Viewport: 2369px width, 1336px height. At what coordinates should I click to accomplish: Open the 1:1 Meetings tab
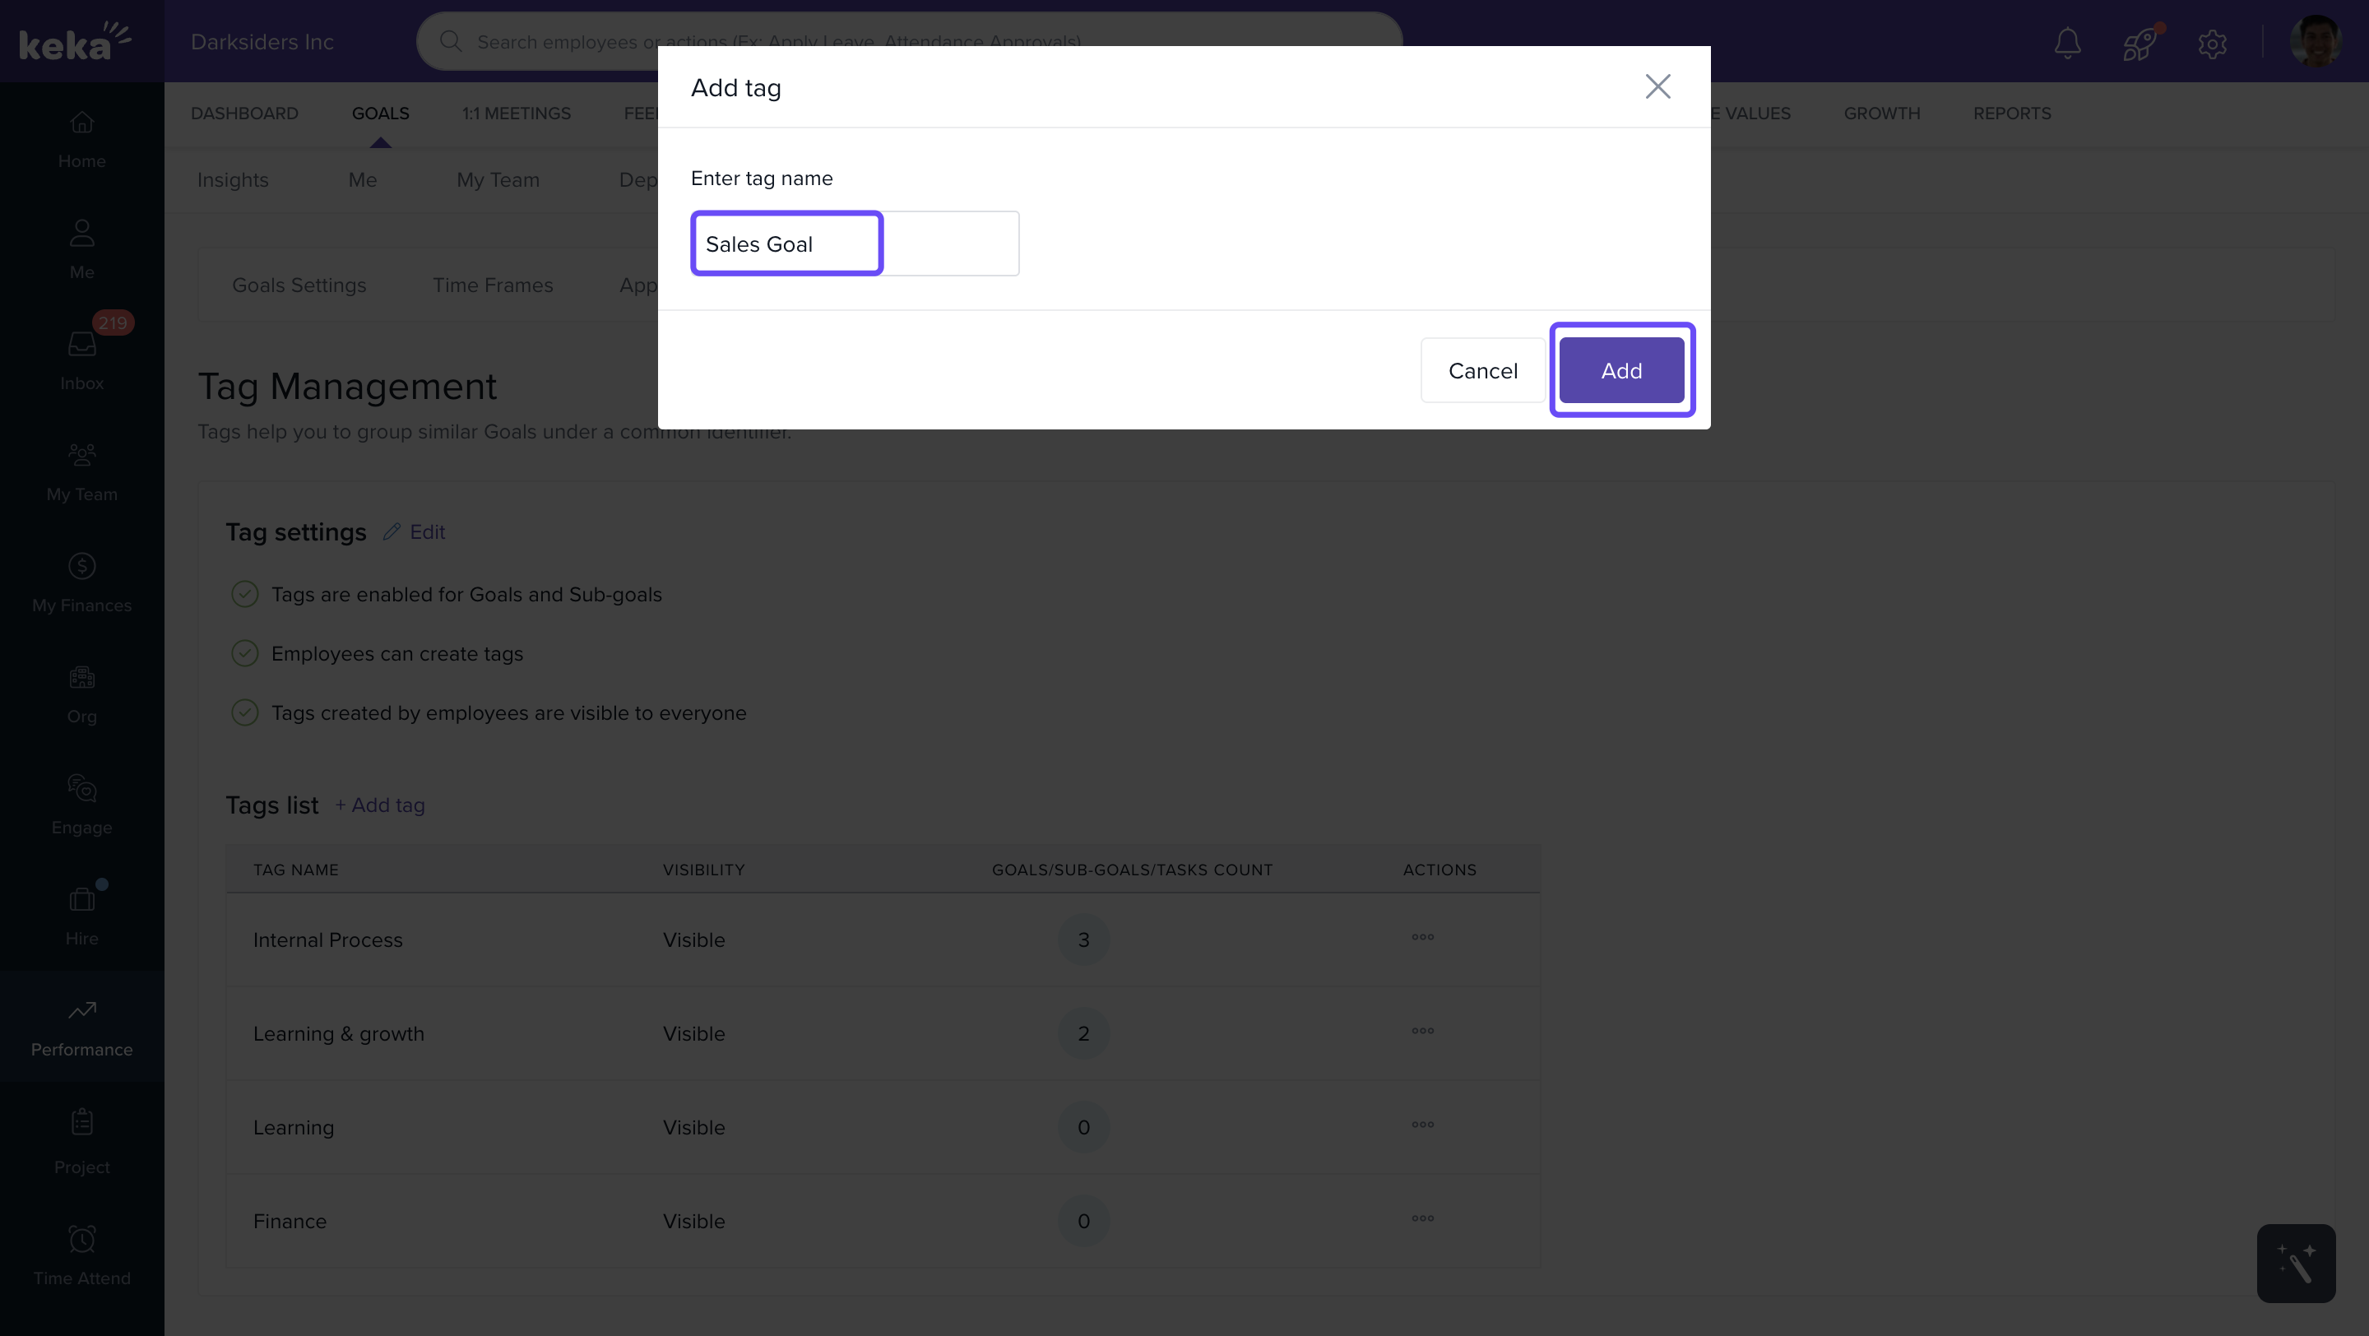[516, 113]
